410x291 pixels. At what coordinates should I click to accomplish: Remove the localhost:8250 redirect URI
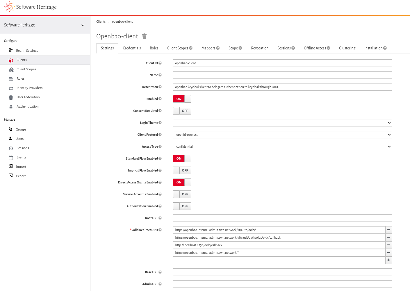[388, 245]
